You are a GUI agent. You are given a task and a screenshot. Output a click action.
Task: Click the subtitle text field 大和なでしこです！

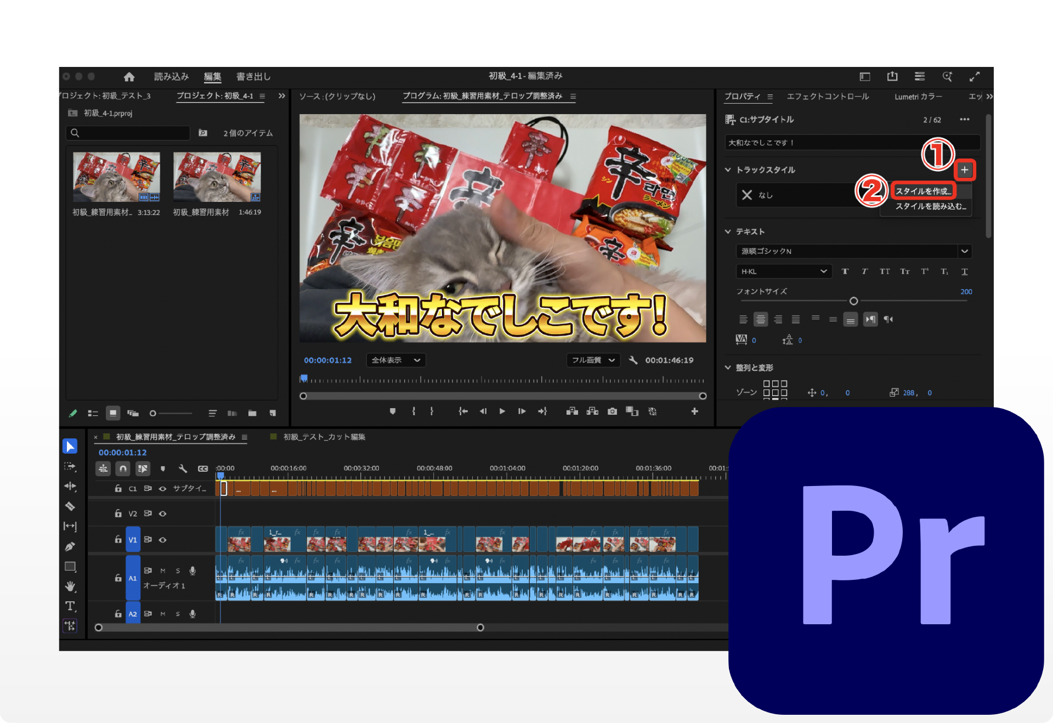852,143
